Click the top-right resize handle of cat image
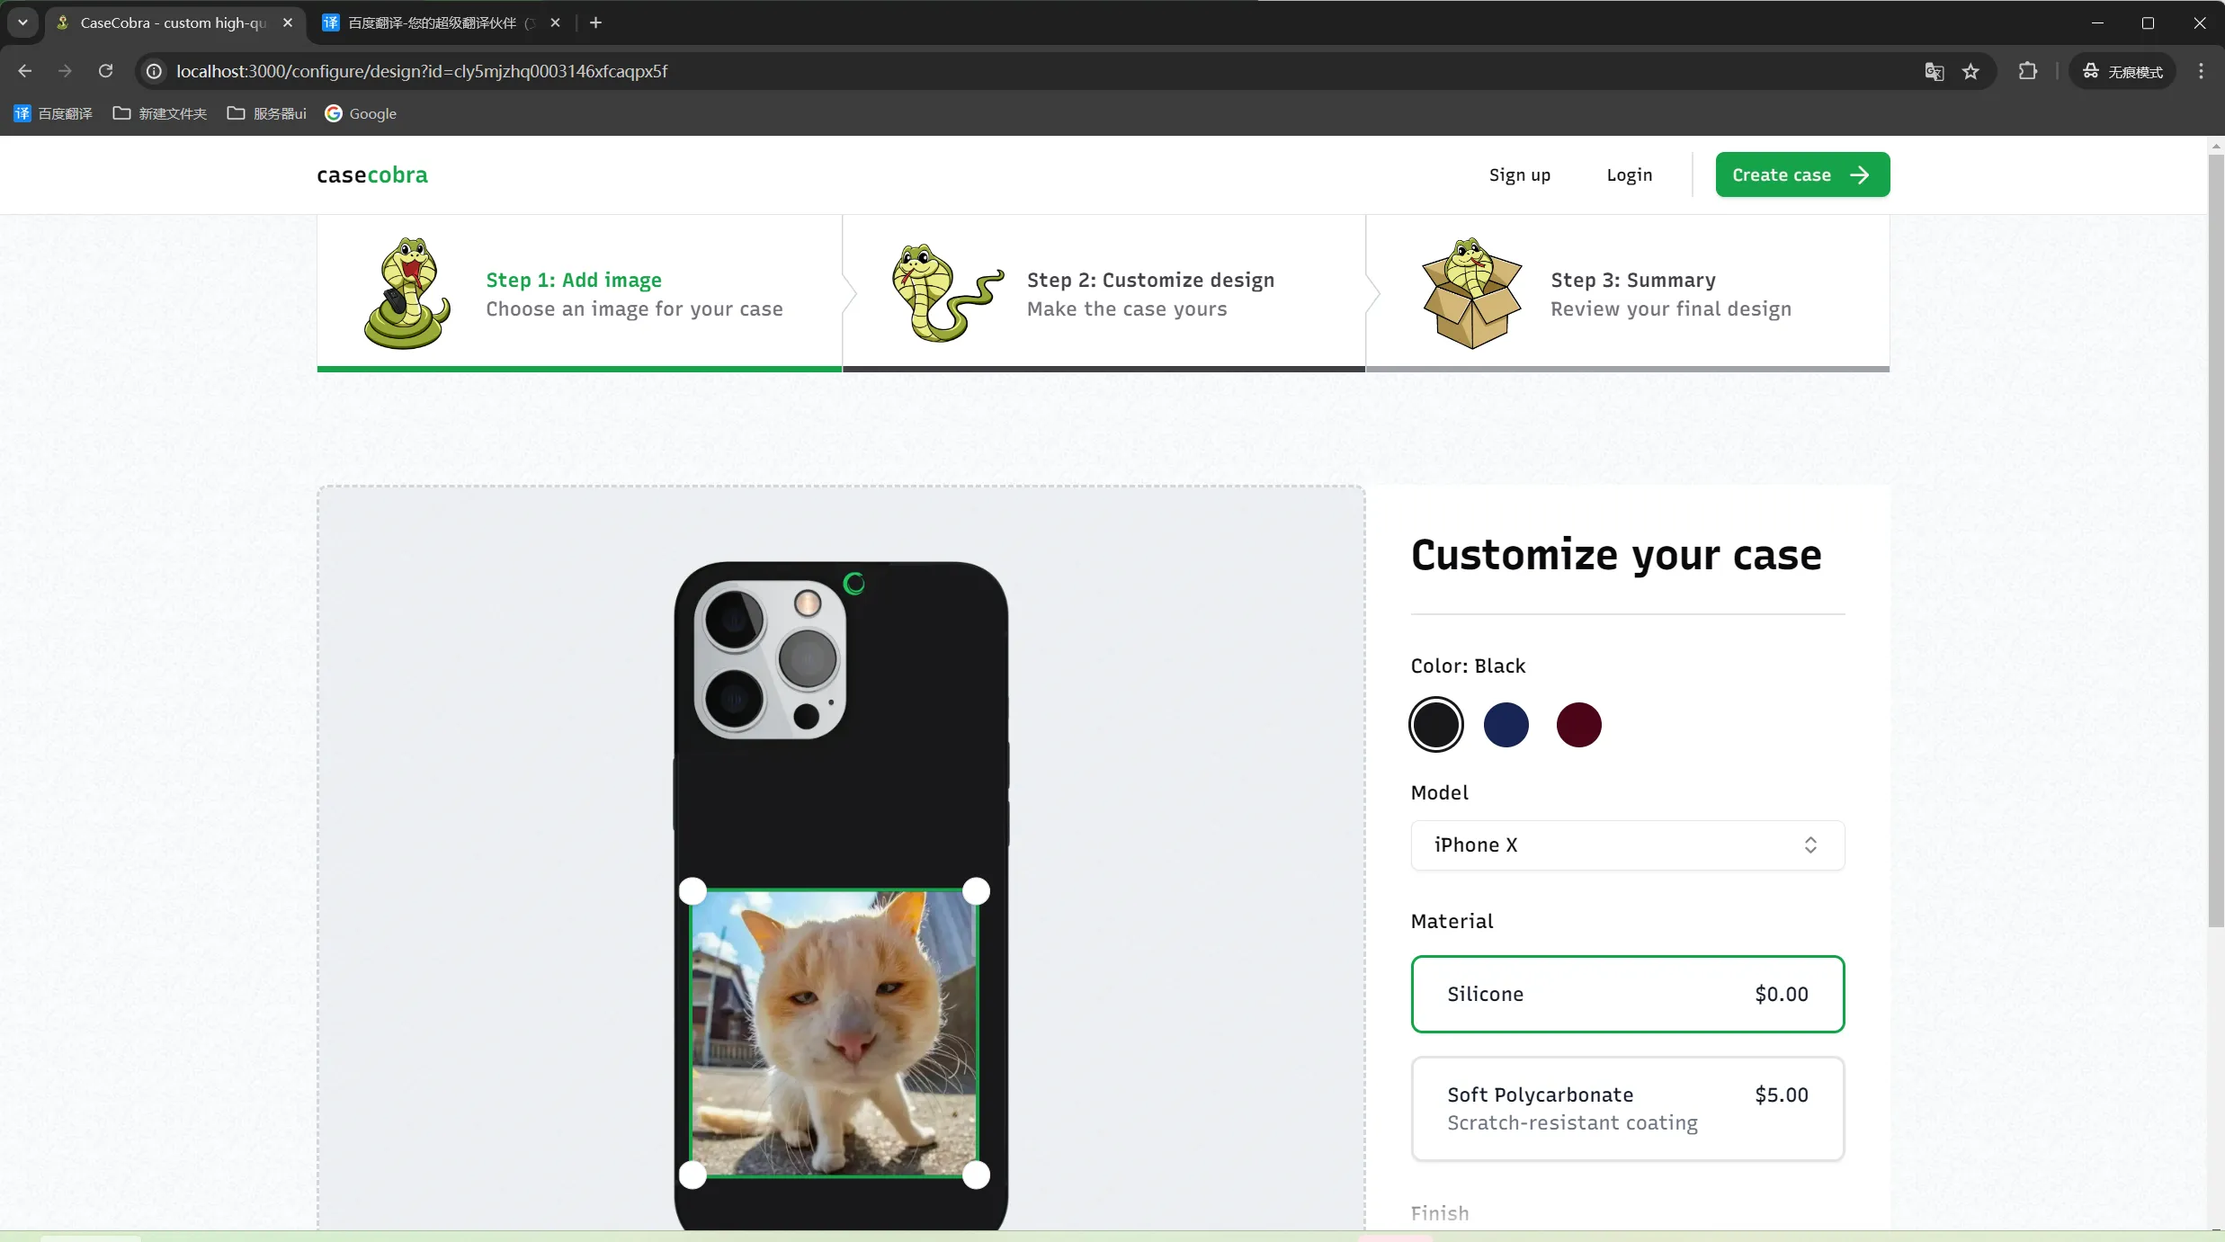2225x1242 pixels. click(976, 891)
